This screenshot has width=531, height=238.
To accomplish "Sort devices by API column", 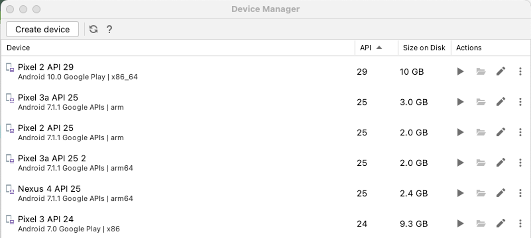I will 376,48.
